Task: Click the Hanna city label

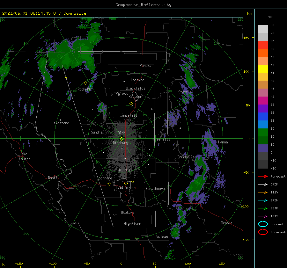Action: point(223,142)
